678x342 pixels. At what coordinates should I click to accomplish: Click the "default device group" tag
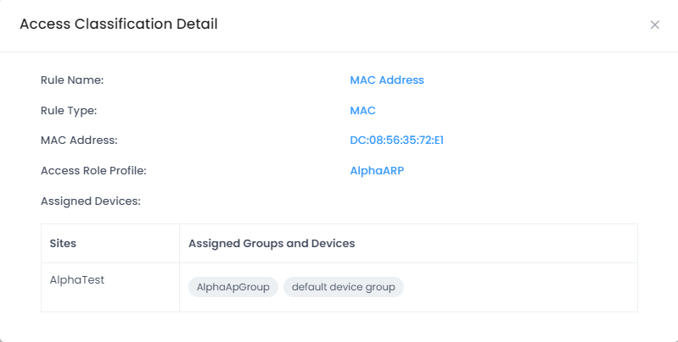(343, 288)
